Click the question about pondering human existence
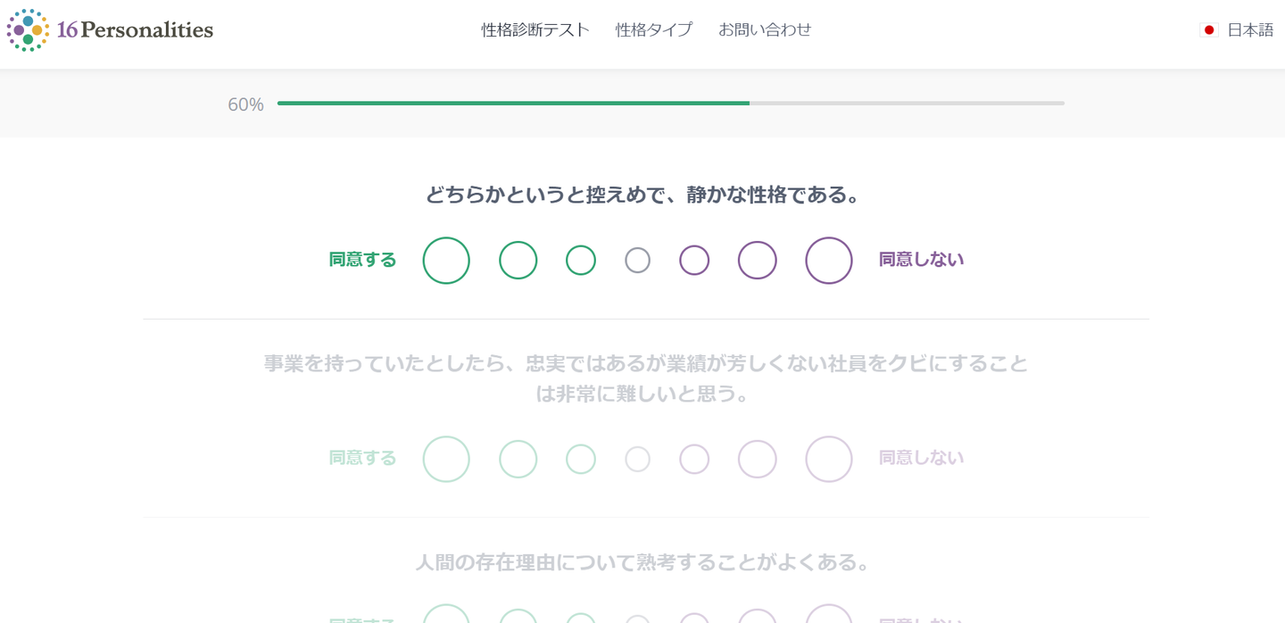This screenshot has height=623, width=1285. (642, 562)
